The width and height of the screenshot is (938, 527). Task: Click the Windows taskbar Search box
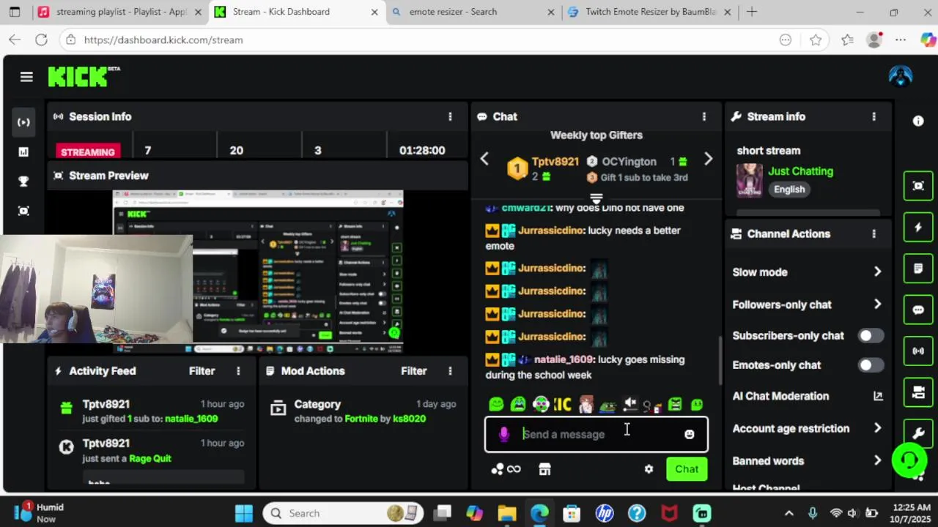[343, 513]
